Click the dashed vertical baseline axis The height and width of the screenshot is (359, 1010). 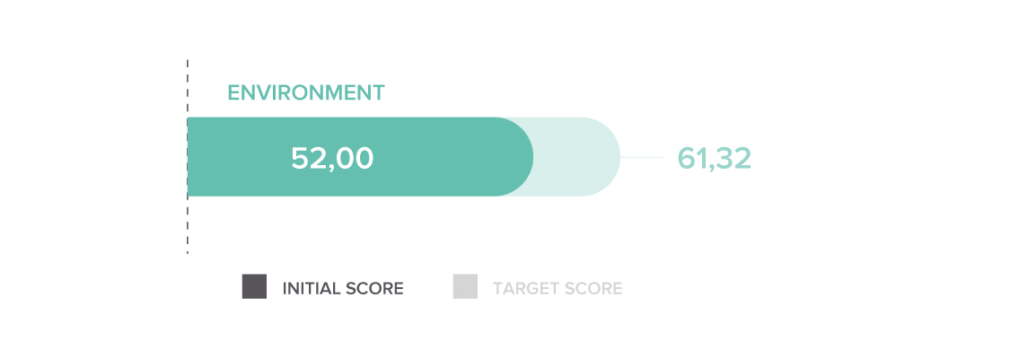pos(188,156)
